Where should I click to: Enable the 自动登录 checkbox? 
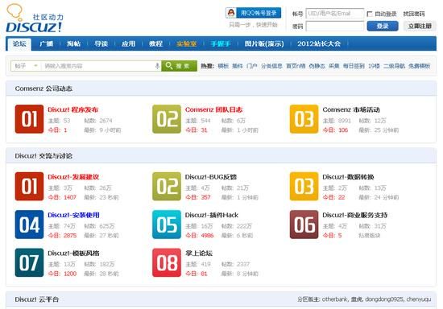click(x=370, y=14)
